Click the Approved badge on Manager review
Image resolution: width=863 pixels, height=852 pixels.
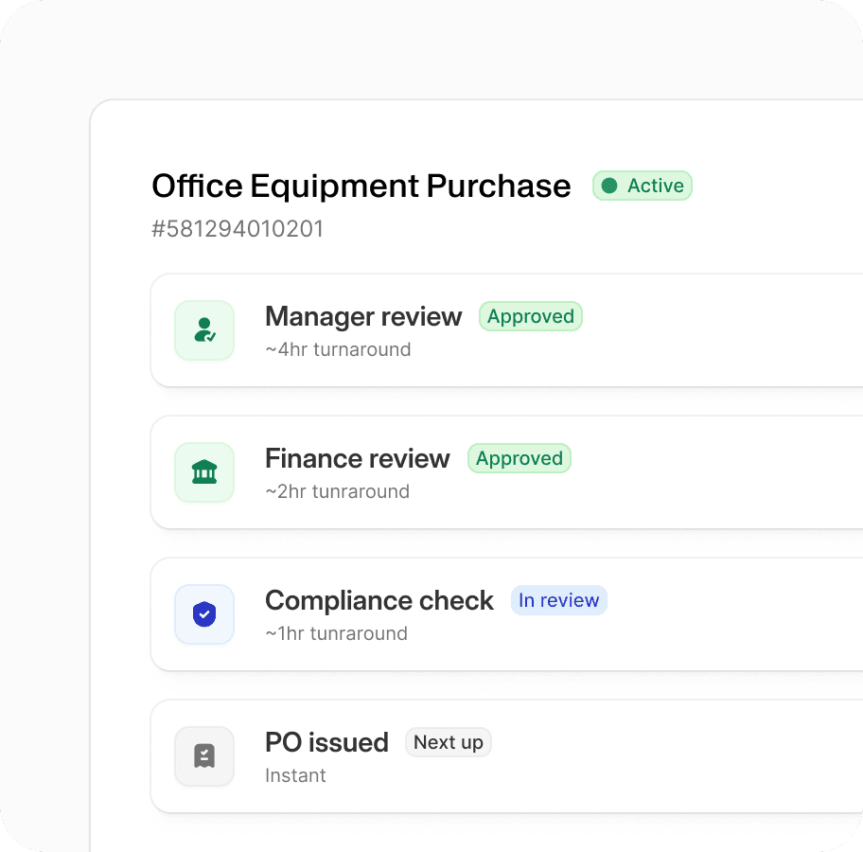pos(530,316)
